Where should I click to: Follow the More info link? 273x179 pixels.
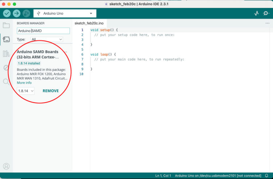click(24, 83)
